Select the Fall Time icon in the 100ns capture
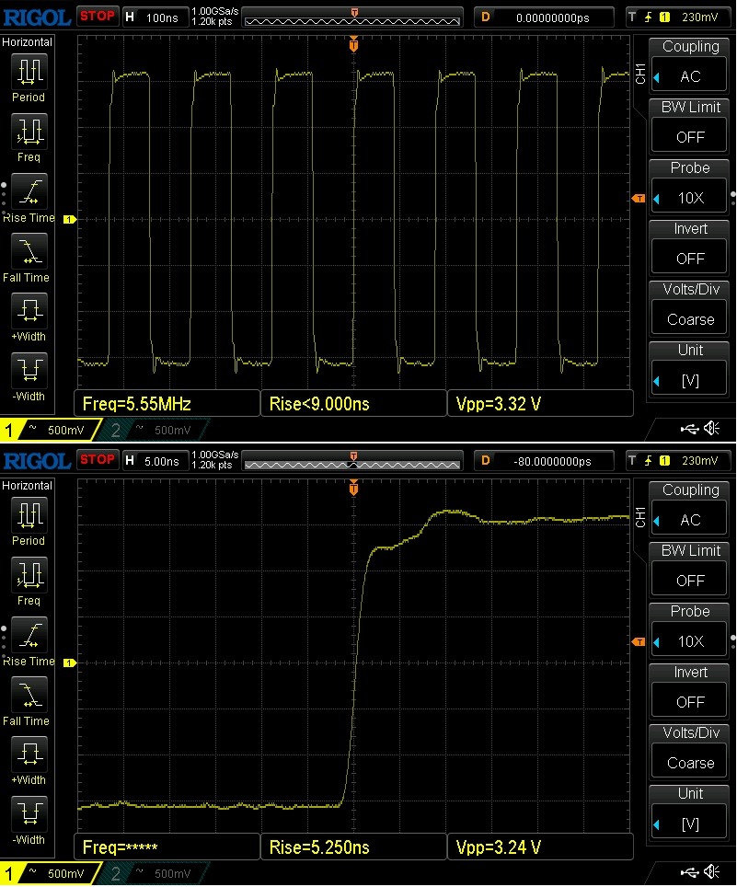Viewport: 737px width, 887px height. coord(29,252)
